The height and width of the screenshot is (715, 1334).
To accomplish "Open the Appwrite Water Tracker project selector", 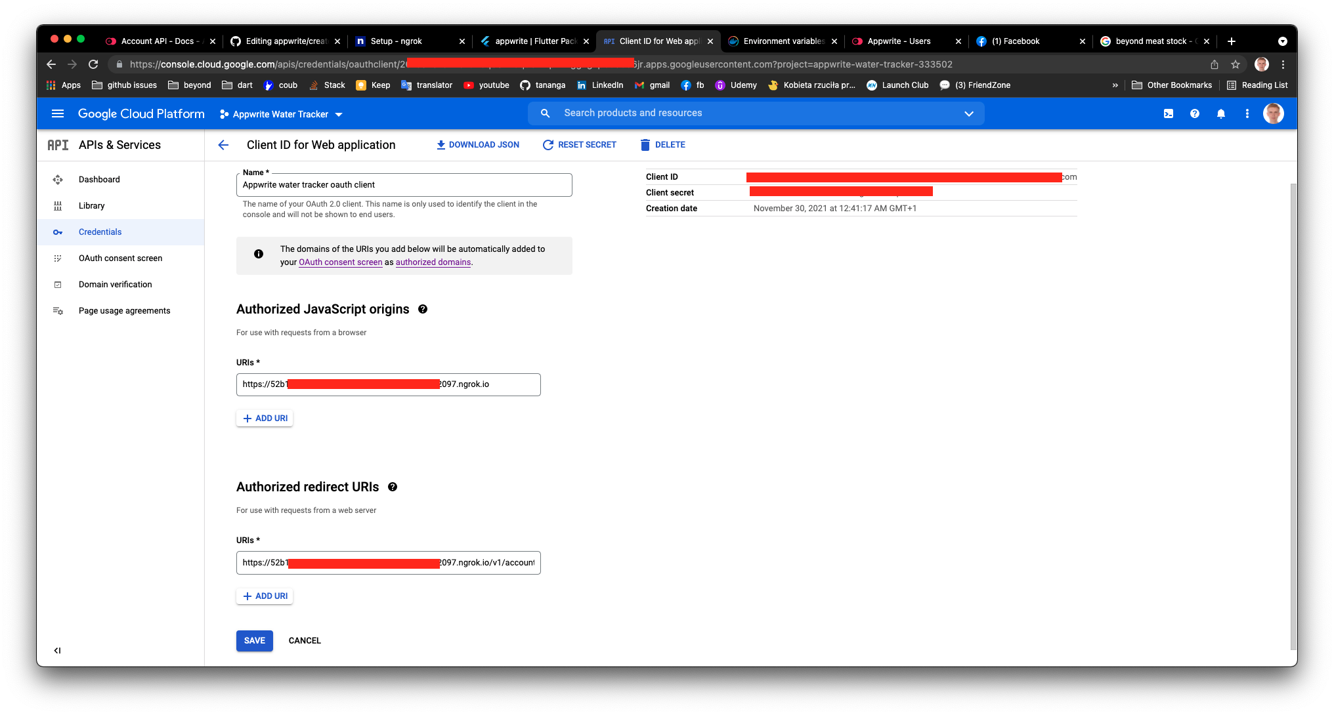I will tap(281, 113).
